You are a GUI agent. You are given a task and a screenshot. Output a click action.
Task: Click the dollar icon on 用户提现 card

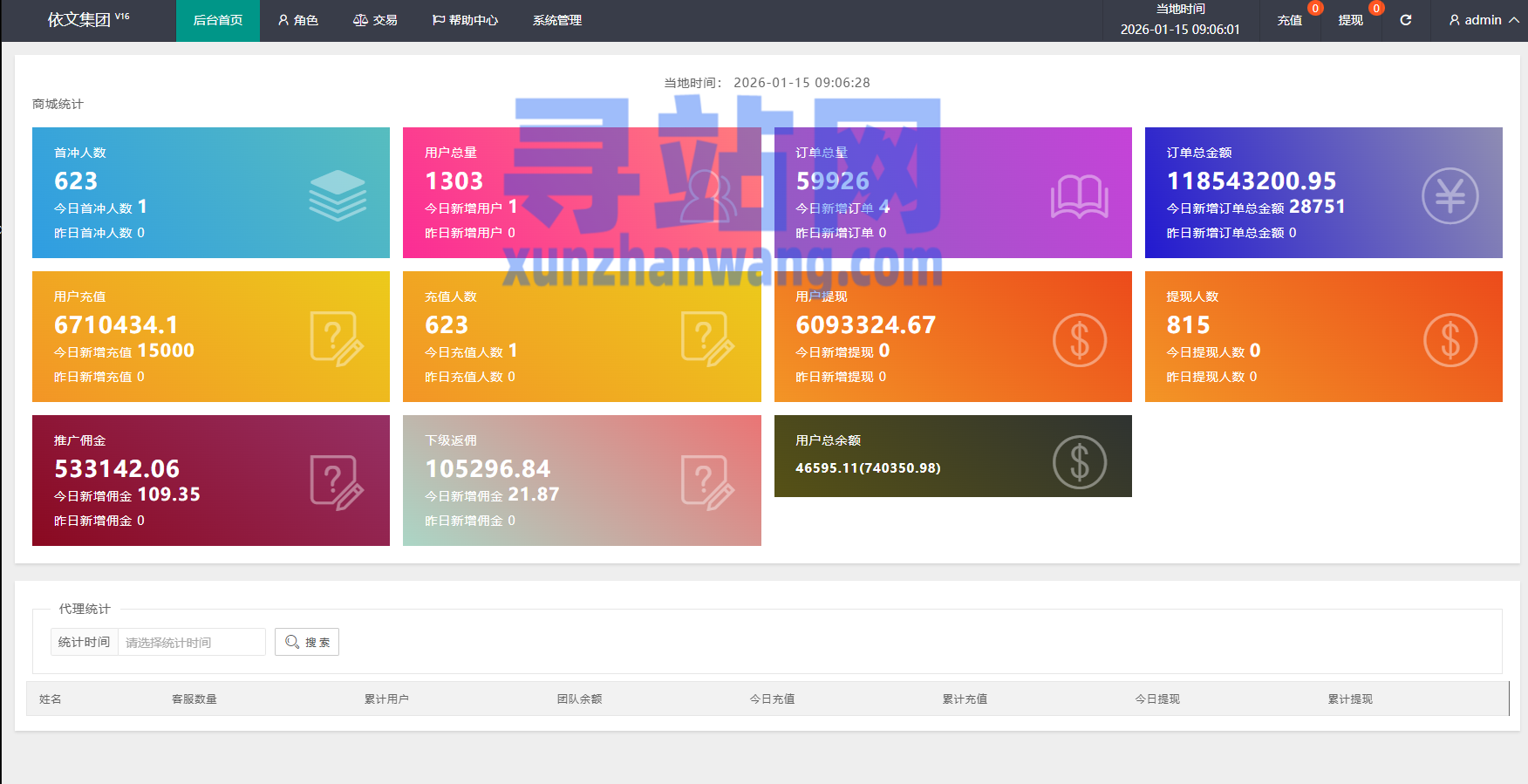click(x=1079, y=339)
